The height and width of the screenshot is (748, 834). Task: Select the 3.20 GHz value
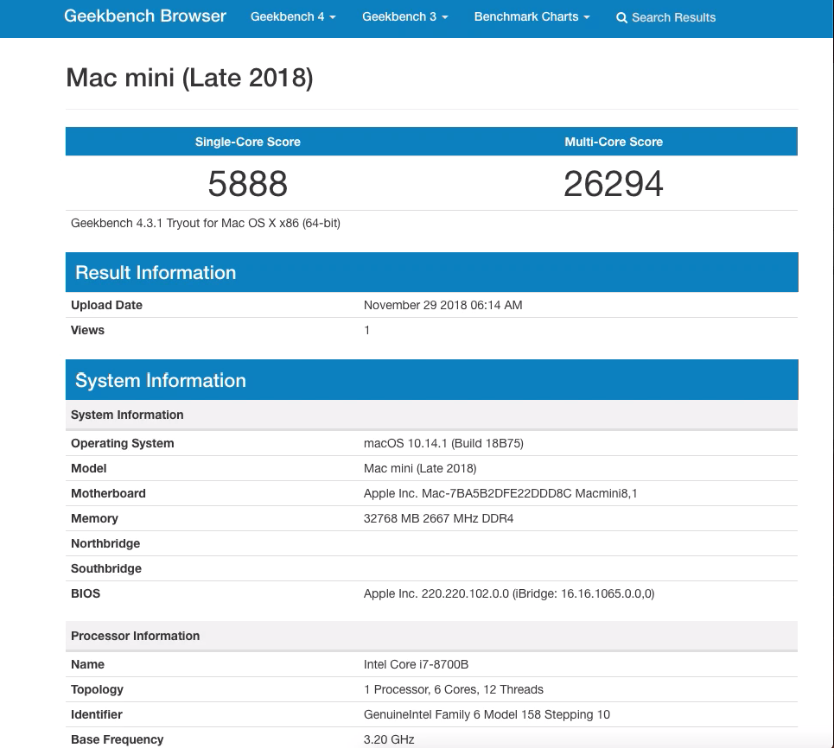pos(389,739)
